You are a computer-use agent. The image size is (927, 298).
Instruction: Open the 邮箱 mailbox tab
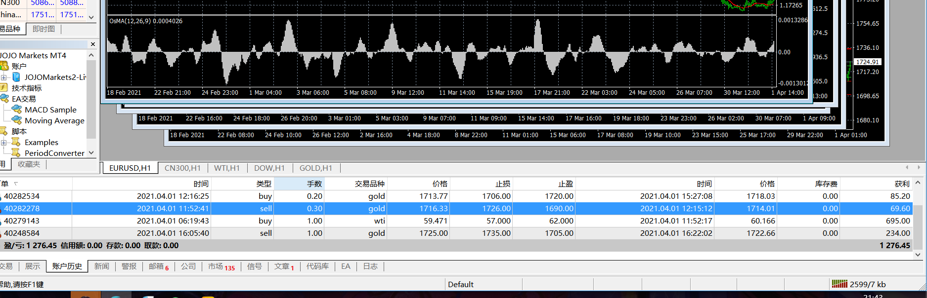(x=158, y=266)
